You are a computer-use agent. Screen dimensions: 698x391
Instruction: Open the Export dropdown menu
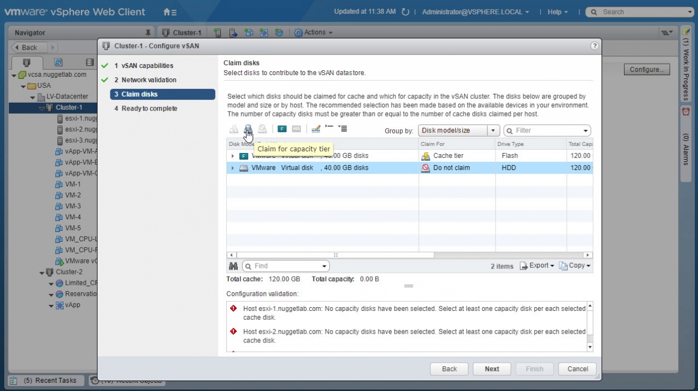538,266
